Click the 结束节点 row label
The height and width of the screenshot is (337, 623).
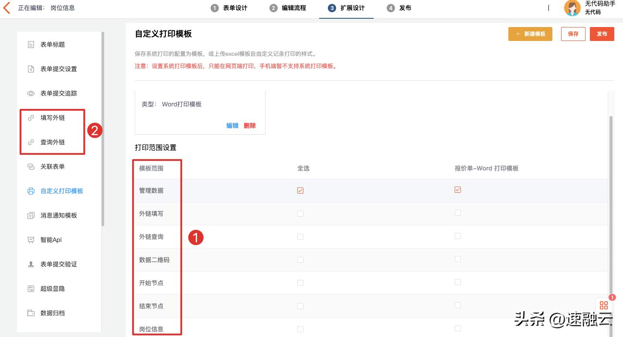(x=151, y=306)
